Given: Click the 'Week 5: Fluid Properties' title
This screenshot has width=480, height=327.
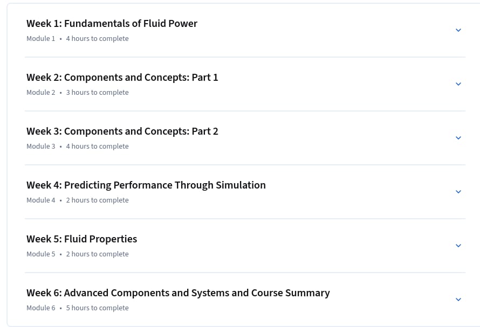Looking at the screenshot, I should click(82, 239).
